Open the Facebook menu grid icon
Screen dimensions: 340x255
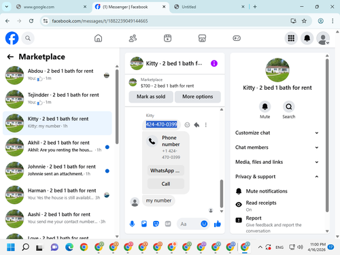(291, 38)
